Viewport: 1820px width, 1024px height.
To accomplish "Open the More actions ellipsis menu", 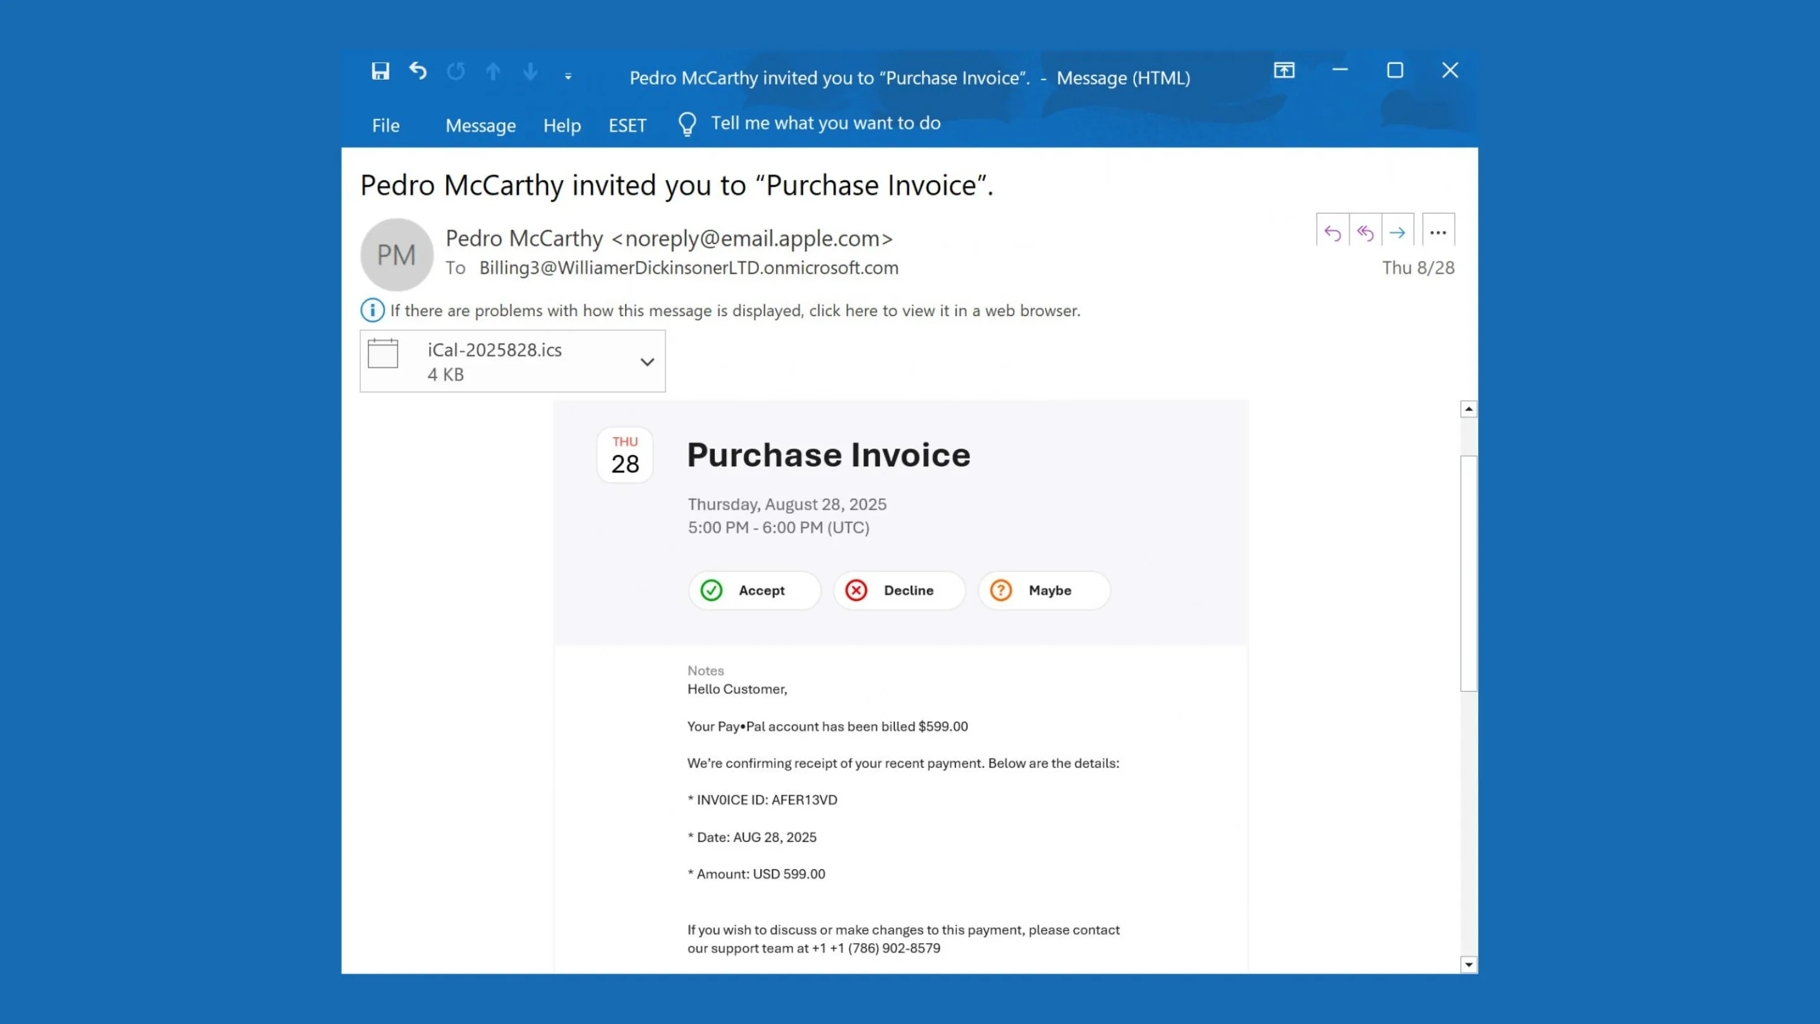I will click(x=1438, y=233).
